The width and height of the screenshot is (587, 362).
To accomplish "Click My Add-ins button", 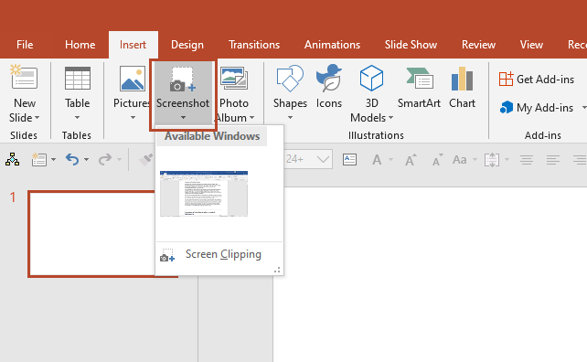I will (x=537, y=108).
